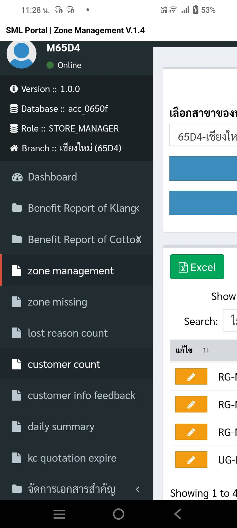Click the Dashboard gauge icon
Viewport: 237px width, 528px height.
coord(17,177)
